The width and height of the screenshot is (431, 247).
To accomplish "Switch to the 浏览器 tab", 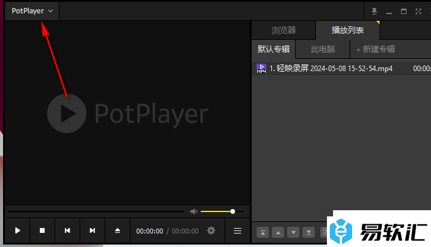I will [x=283, y=30].
